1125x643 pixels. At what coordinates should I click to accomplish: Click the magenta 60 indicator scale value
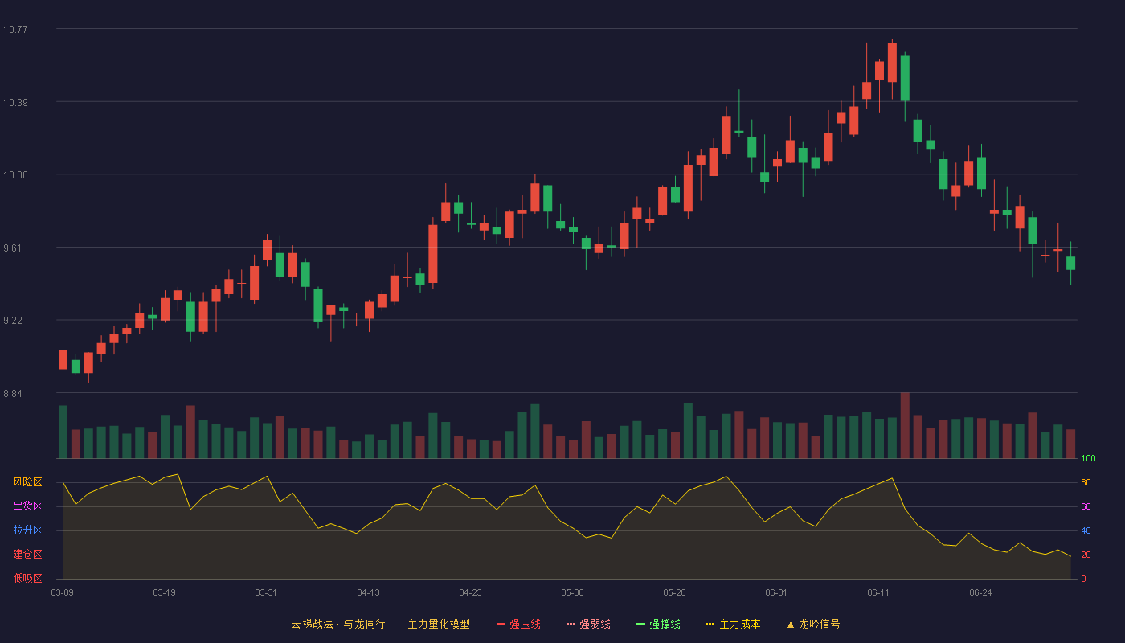pos(1086,506)
